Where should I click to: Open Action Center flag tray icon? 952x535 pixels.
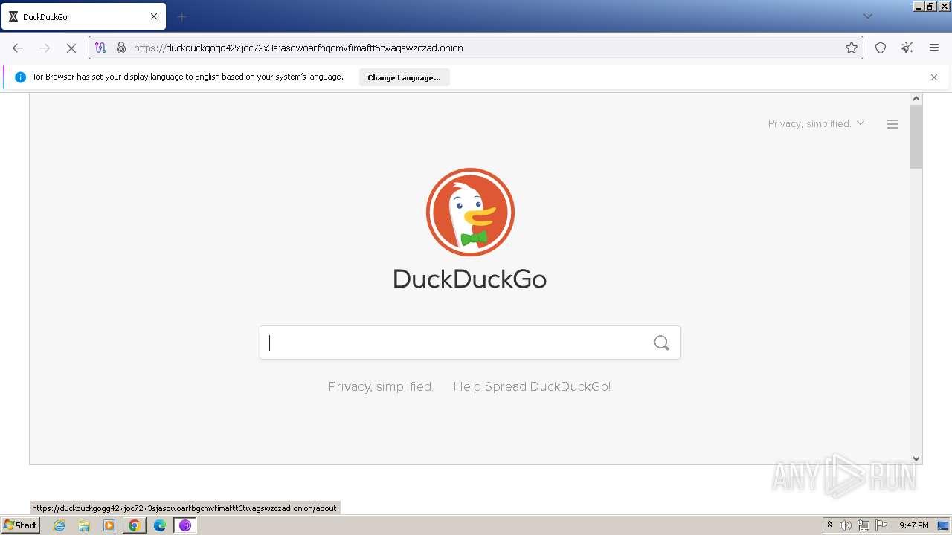pos(881,525)
